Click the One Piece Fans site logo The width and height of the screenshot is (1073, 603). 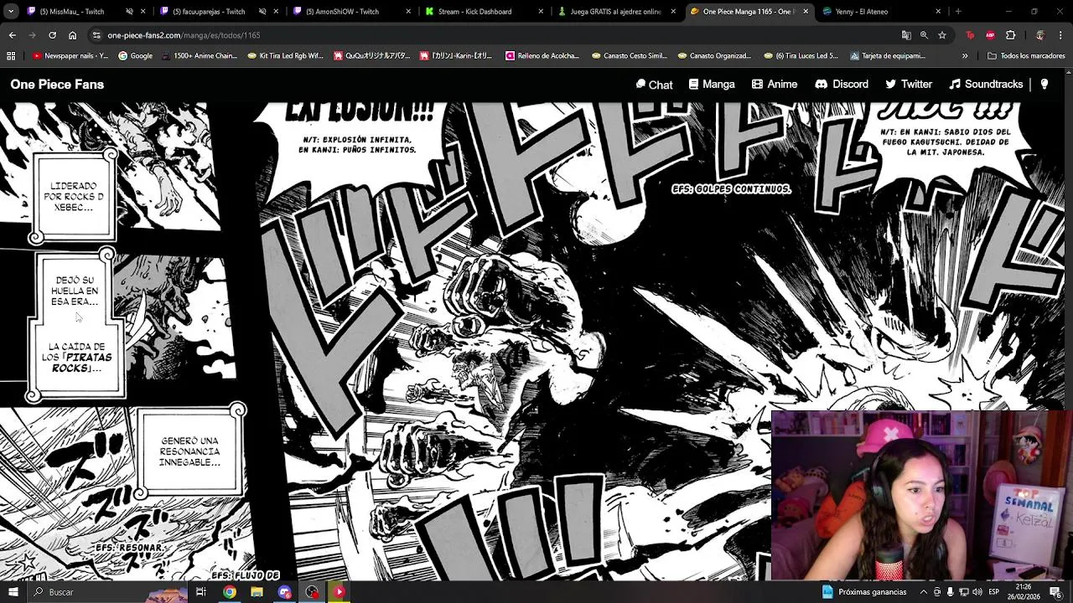point(57,84)
